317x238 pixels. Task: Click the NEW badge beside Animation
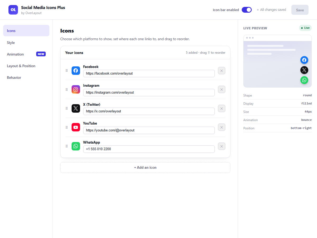tap(41, 54)
